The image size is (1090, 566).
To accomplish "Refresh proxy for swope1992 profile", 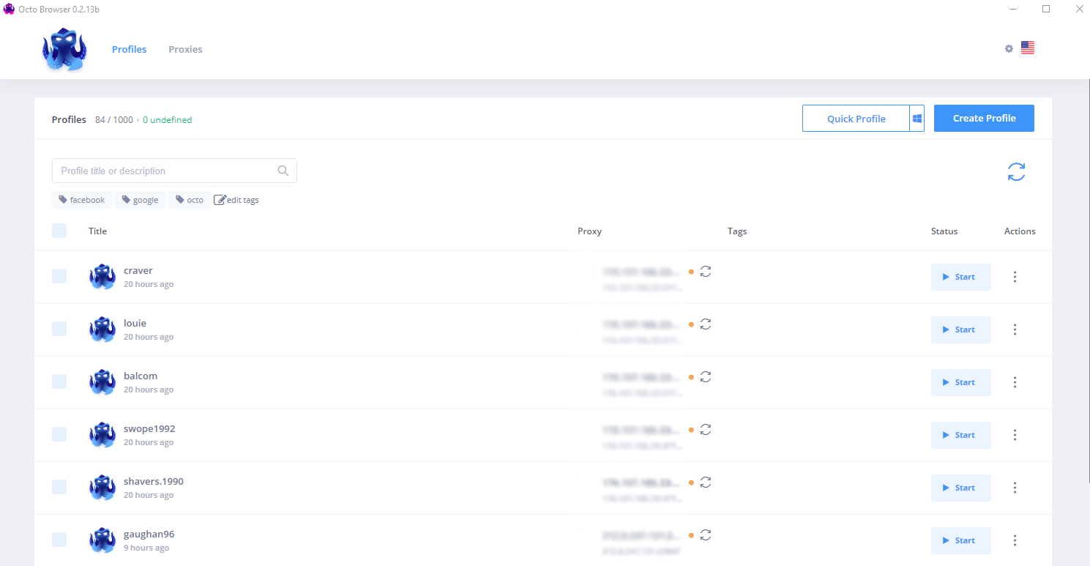I will click(706, 429).
